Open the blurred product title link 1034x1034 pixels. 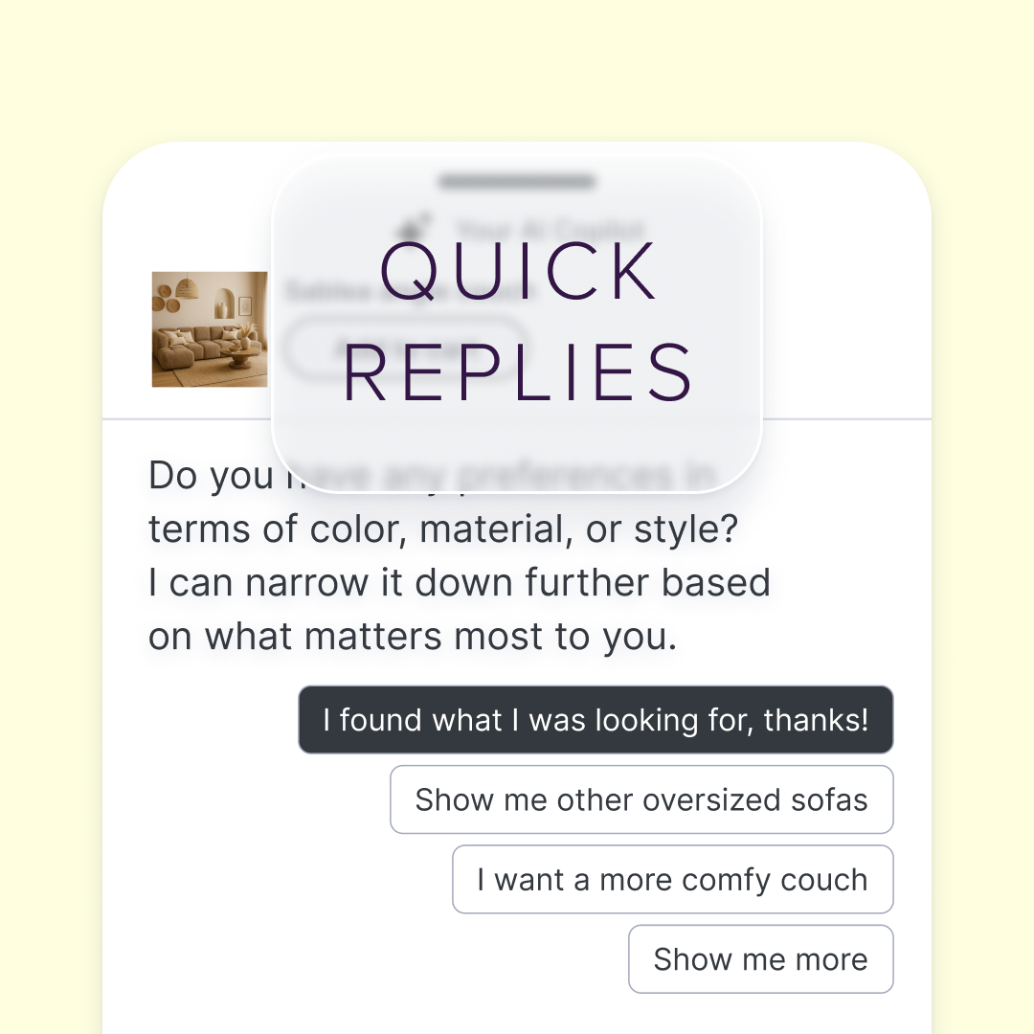pyautogui.click(x=412, y=290)
